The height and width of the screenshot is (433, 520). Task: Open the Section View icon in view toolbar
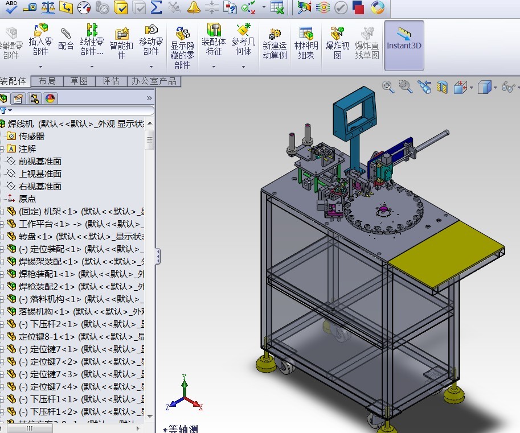(442, 87)
